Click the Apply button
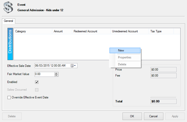The width and height of the screenshot is (187, 122). coord(175,116)
